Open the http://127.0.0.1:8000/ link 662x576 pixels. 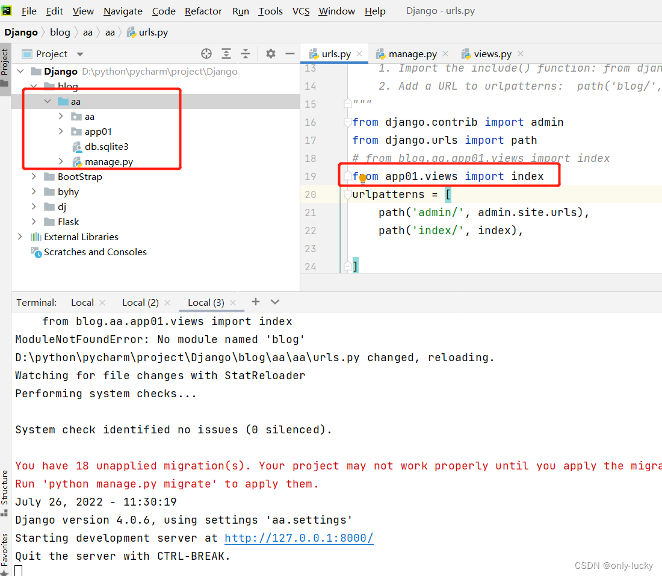(x=299, y=537)
